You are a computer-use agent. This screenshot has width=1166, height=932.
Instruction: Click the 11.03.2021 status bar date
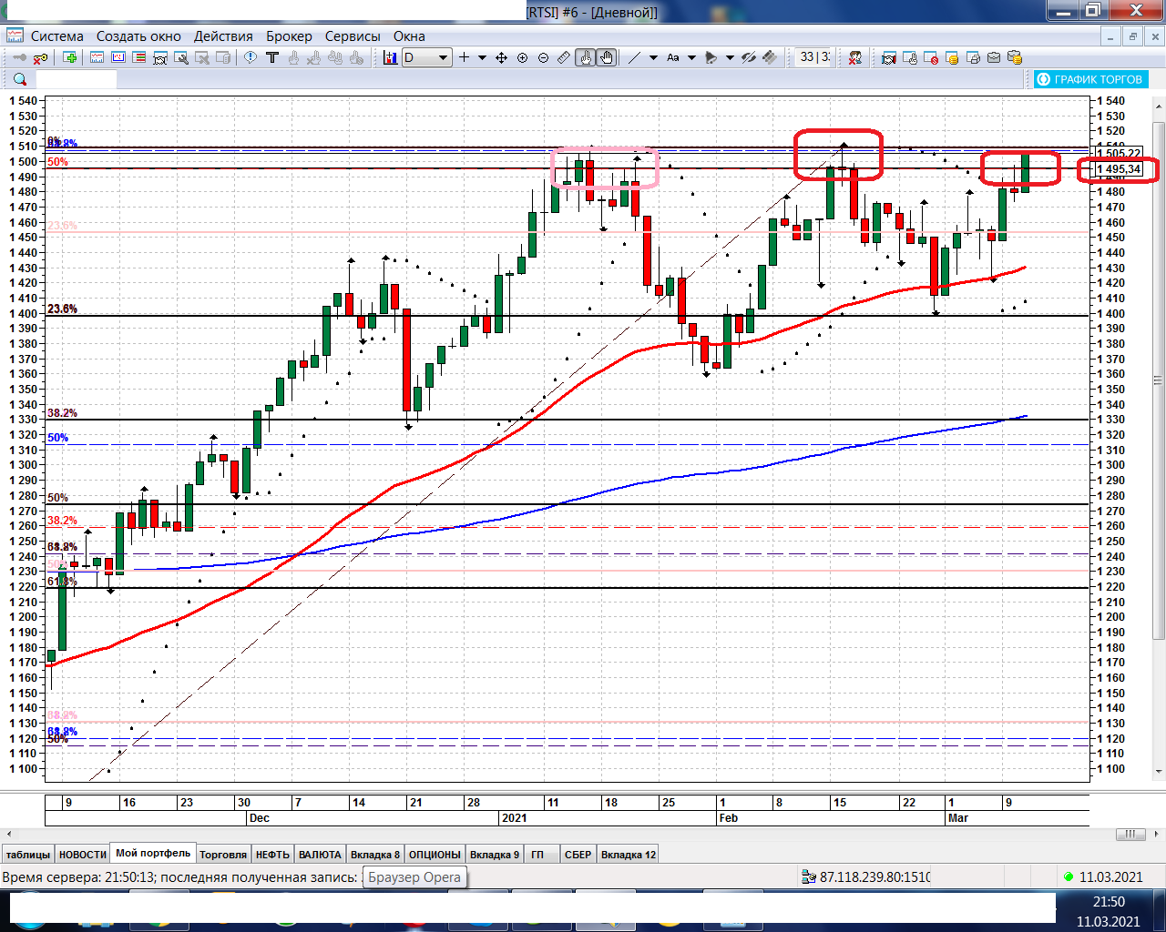click(1110, 877)
